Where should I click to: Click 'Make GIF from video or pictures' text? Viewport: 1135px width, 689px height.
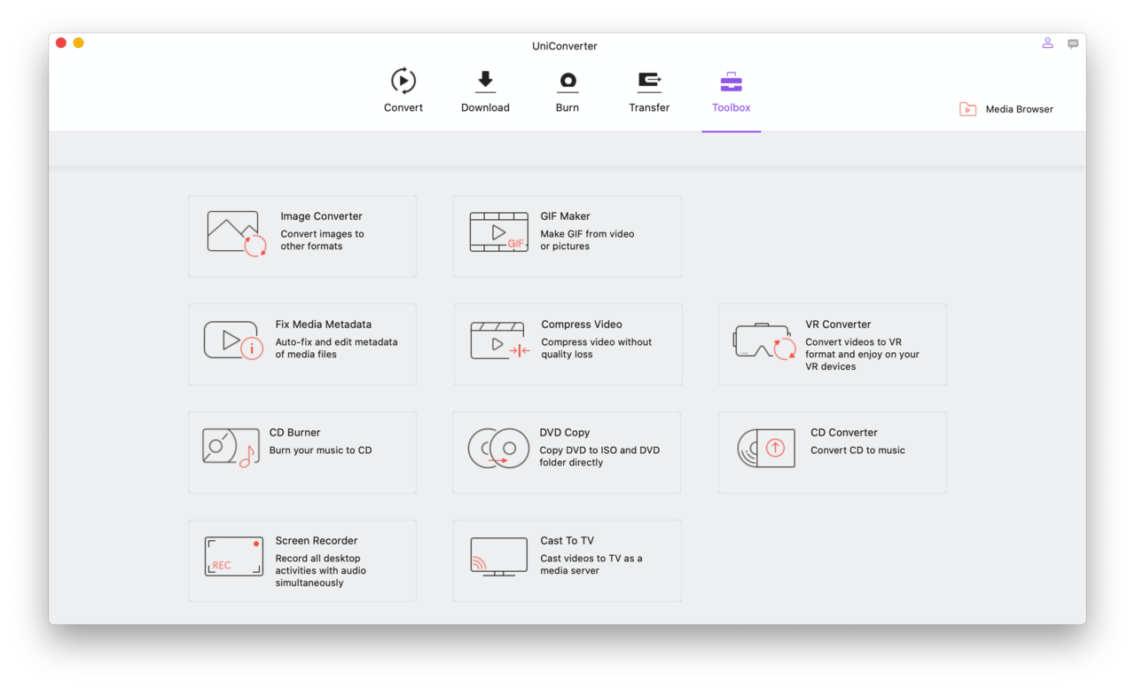pyautogui.click(x=587, y=240)
